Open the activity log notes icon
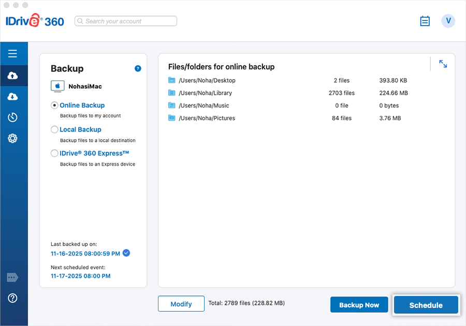This screenshot has height=326, width=466. 425,21
